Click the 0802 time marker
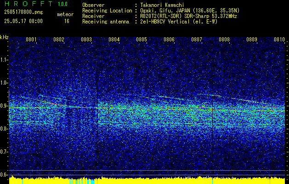This screenshot has width=289, height=184. 59,40
